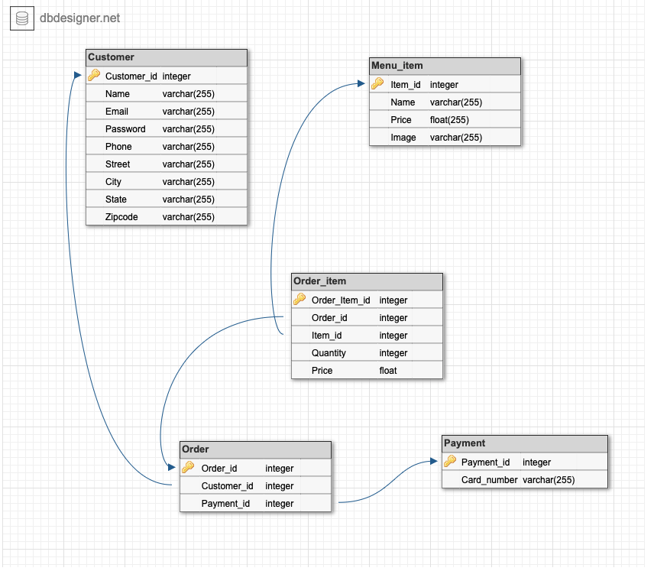The image size is (654, 571).
Task: Select Payment_id field name in Payment table
Action: point(485,462)
